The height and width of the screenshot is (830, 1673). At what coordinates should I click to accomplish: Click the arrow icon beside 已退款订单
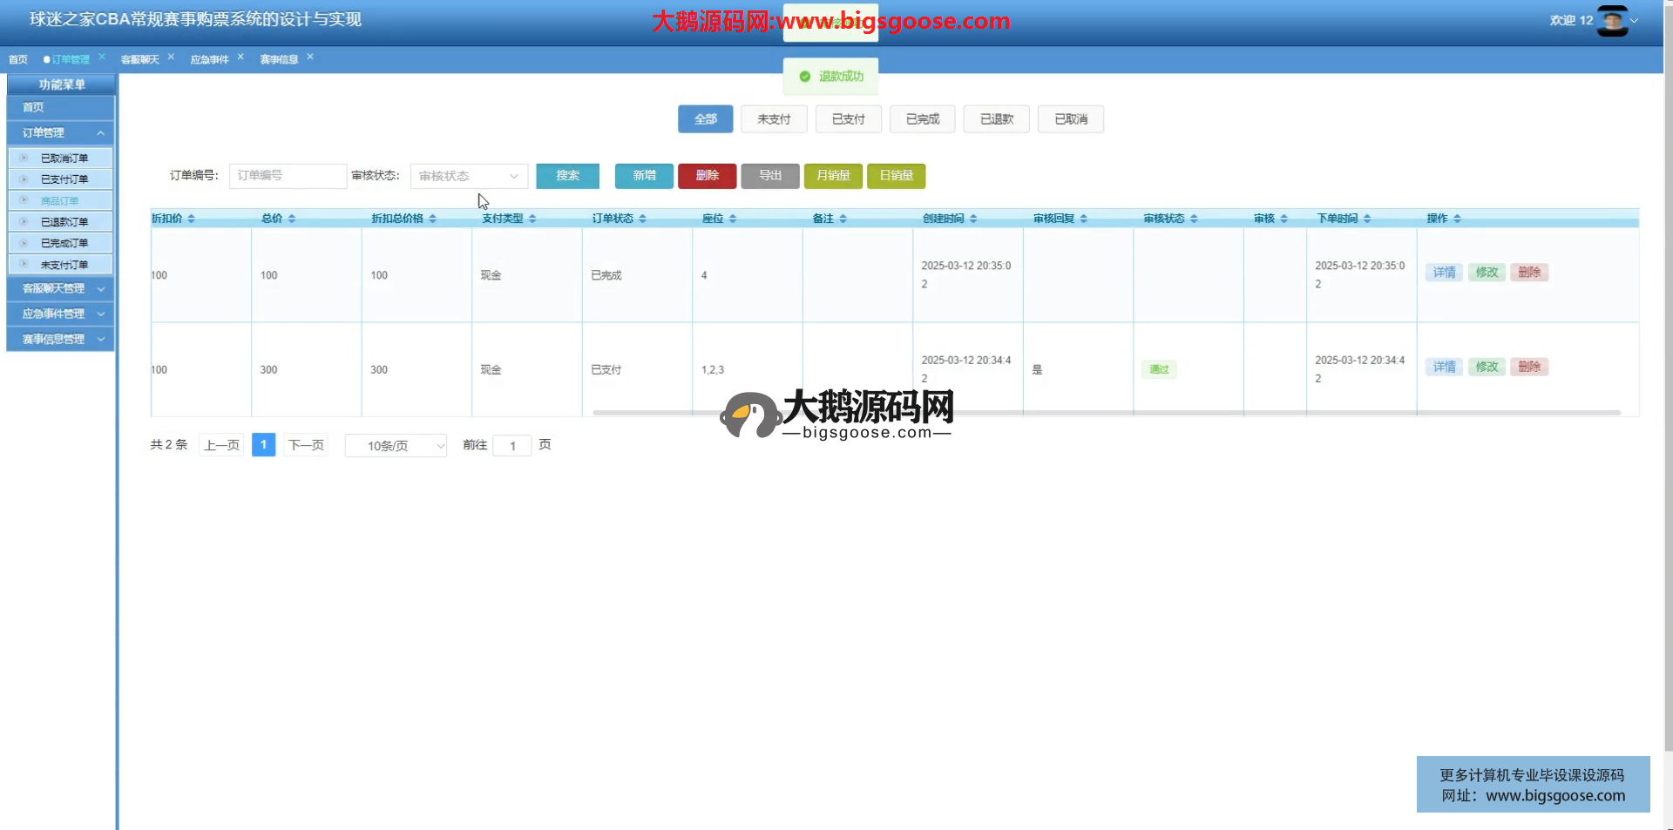coord(24,222)
